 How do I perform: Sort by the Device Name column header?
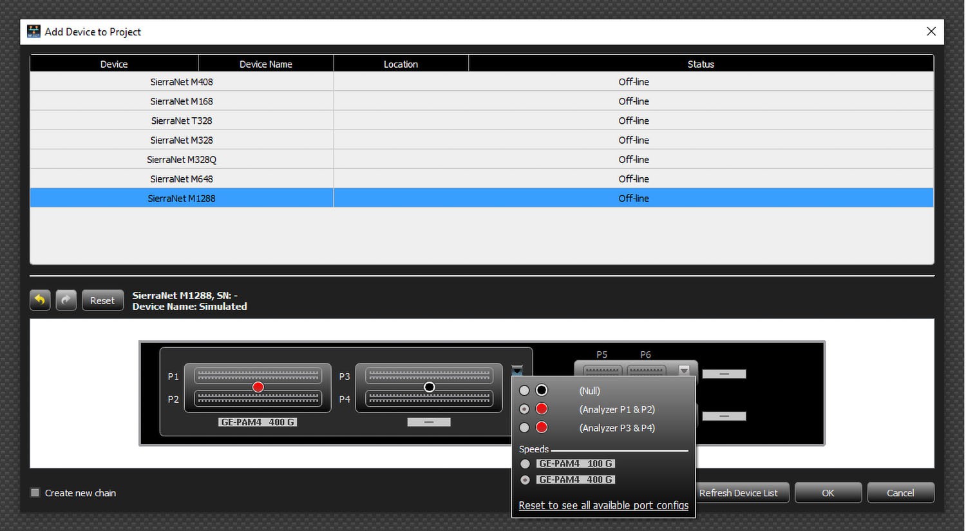pyautogui.click(x=266, y=64)
